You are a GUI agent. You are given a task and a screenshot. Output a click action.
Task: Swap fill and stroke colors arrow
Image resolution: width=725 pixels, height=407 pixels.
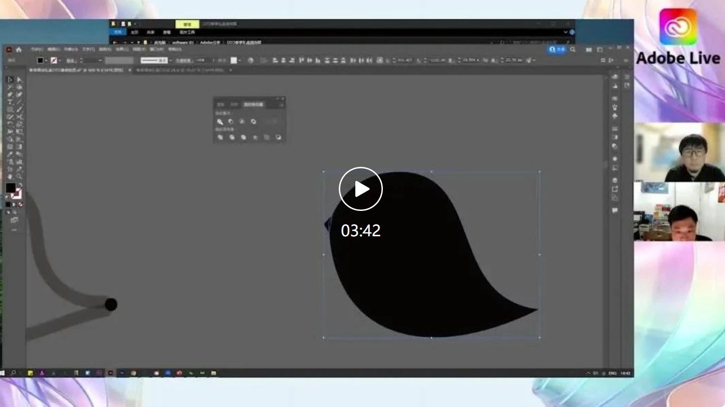(x=20, y=184)
